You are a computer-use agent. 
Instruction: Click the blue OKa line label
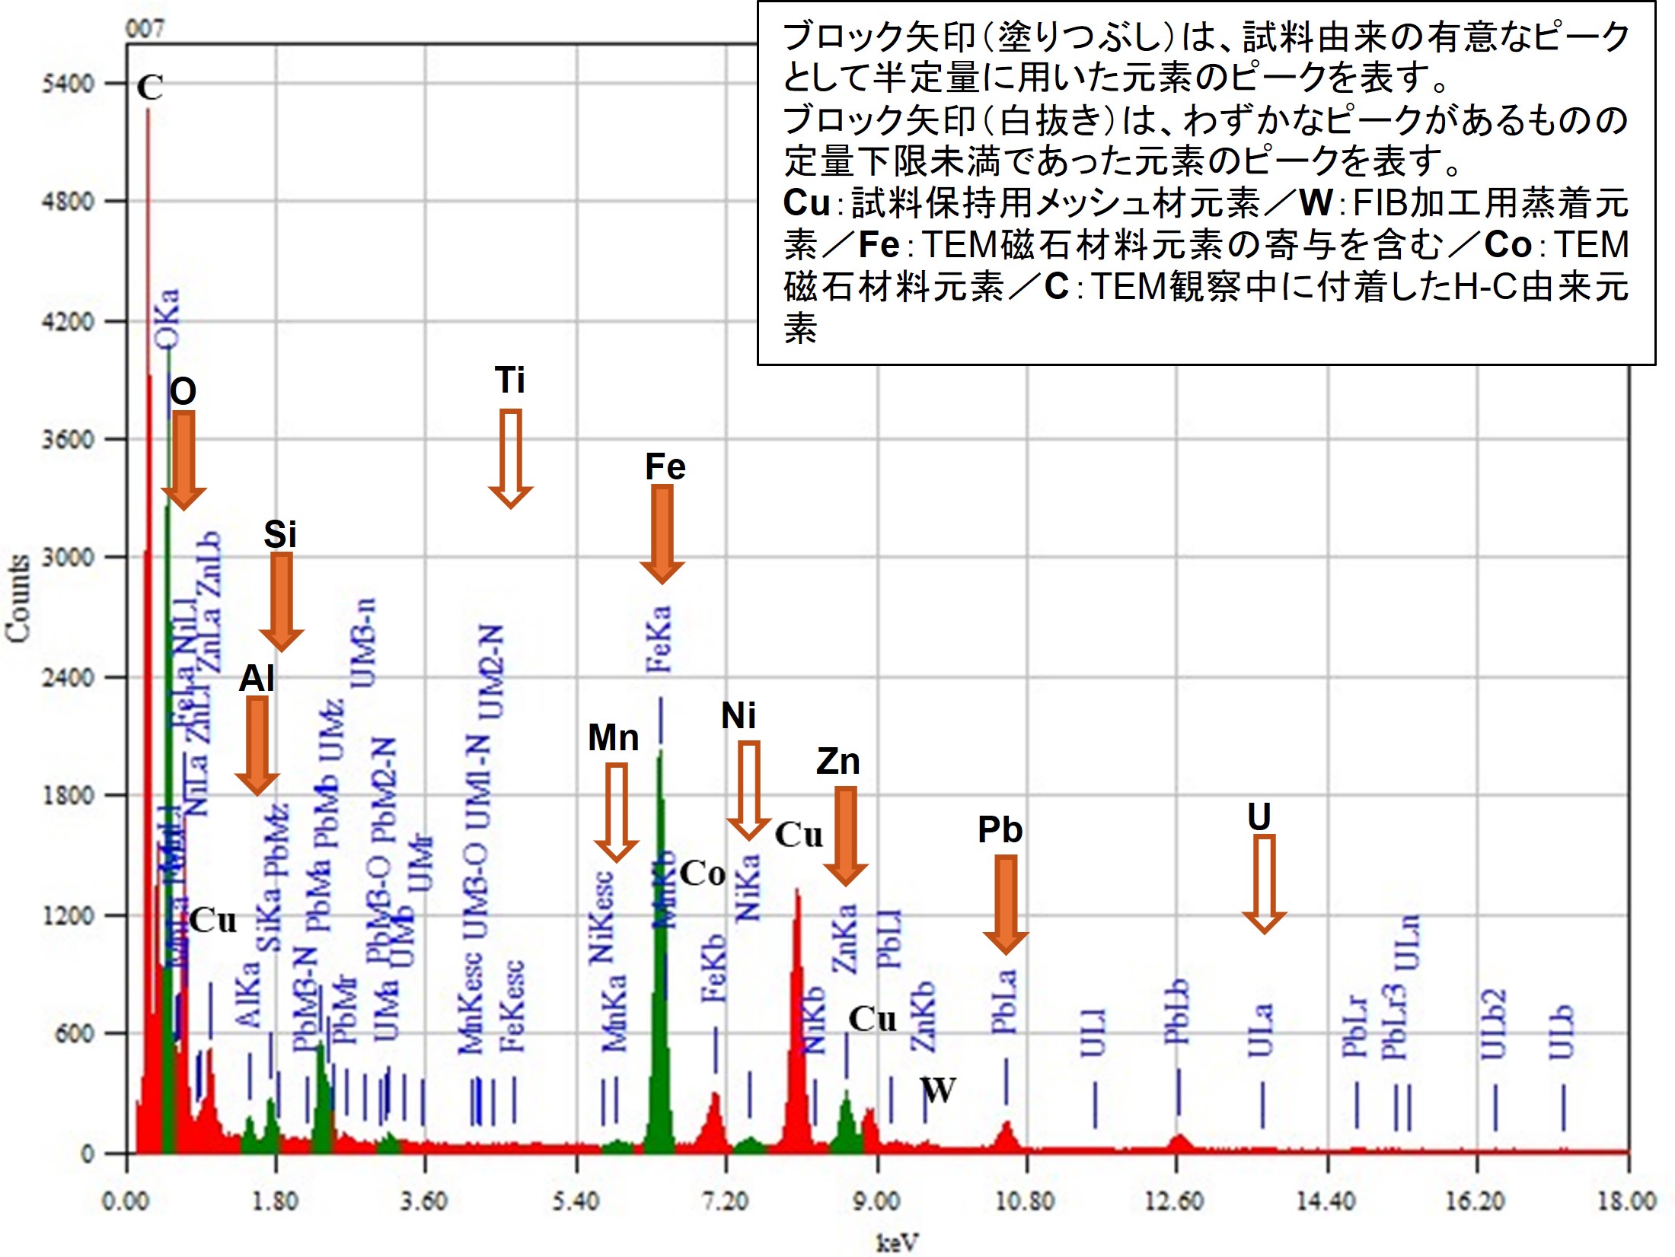pos(167,318)
